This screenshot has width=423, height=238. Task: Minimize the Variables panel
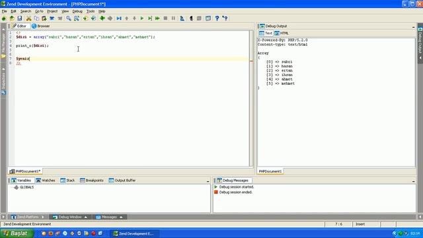tap(208, 181)
